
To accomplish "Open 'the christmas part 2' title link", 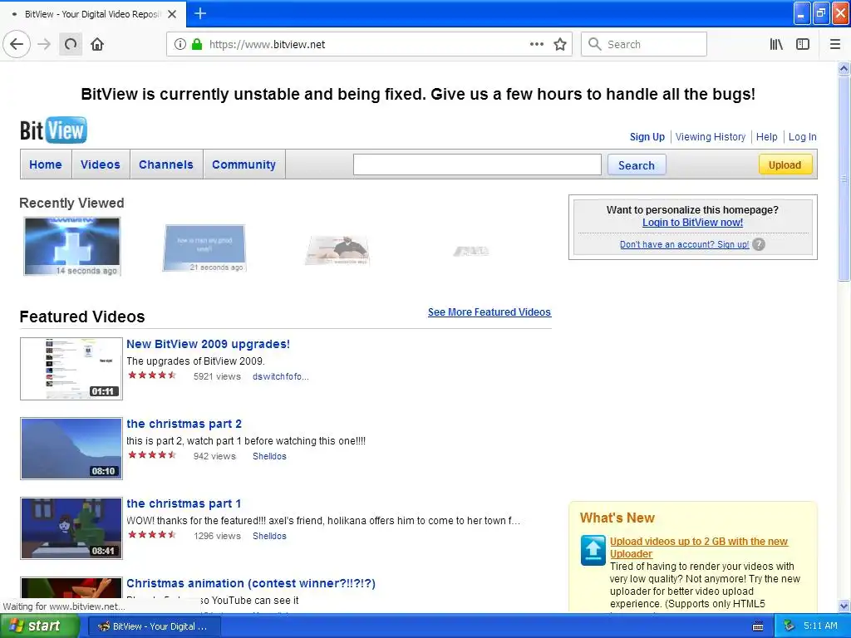I will coord(184,424).
